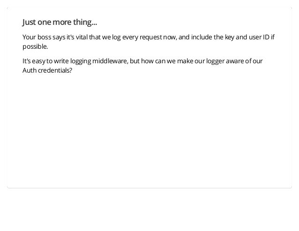This screenshot has height=231, width=299.
Task: Click the words 'every request' in the text
Action: click(x=142, y=37)
